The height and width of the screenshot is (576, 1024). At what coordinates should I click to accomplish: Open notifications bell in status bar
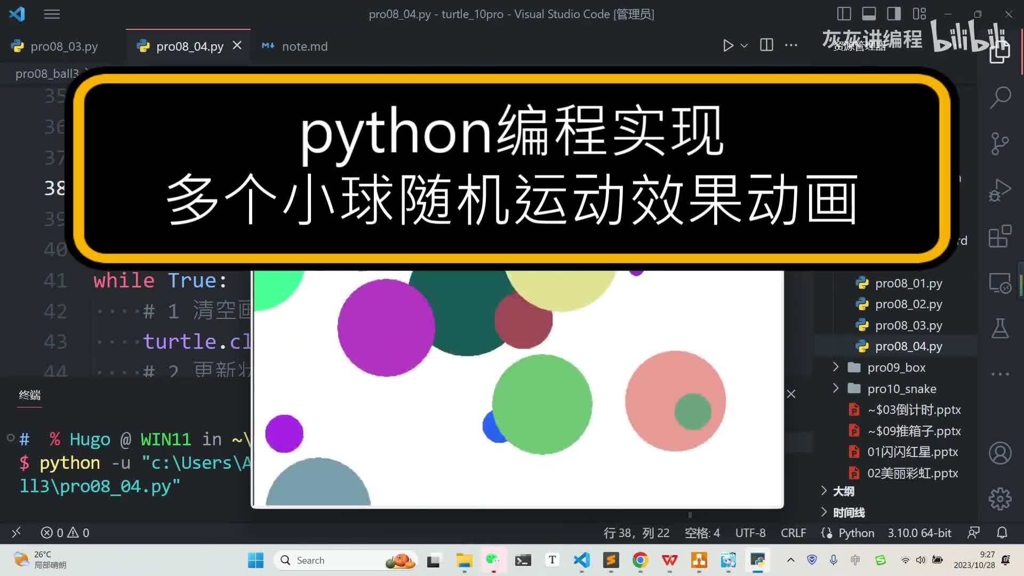coord(1002,532)
